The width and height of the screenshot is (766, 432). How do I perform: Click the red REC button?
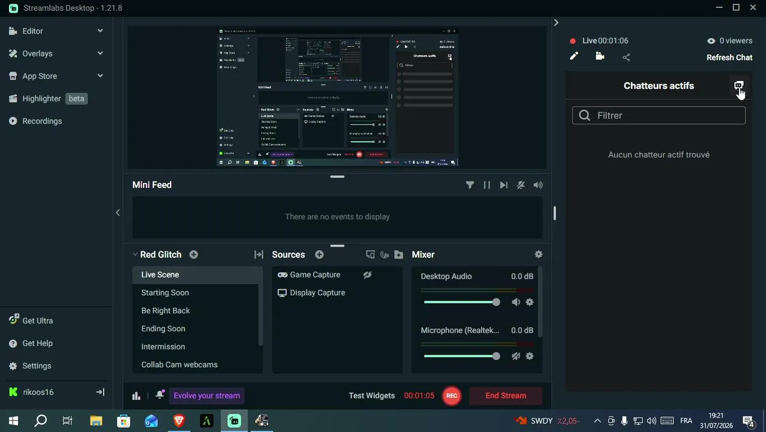click(x=452, y=395)
